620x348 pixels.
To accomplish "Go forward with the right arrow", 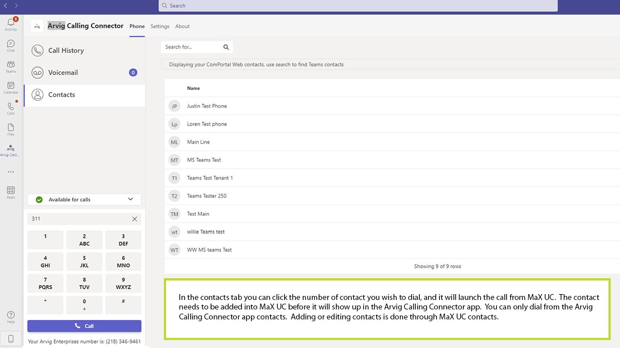I will click(x=16, y=5).
